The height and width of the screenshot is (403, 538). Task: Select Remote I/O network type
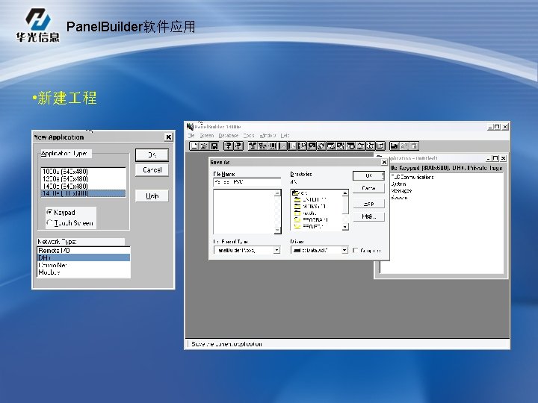point(84,251)
